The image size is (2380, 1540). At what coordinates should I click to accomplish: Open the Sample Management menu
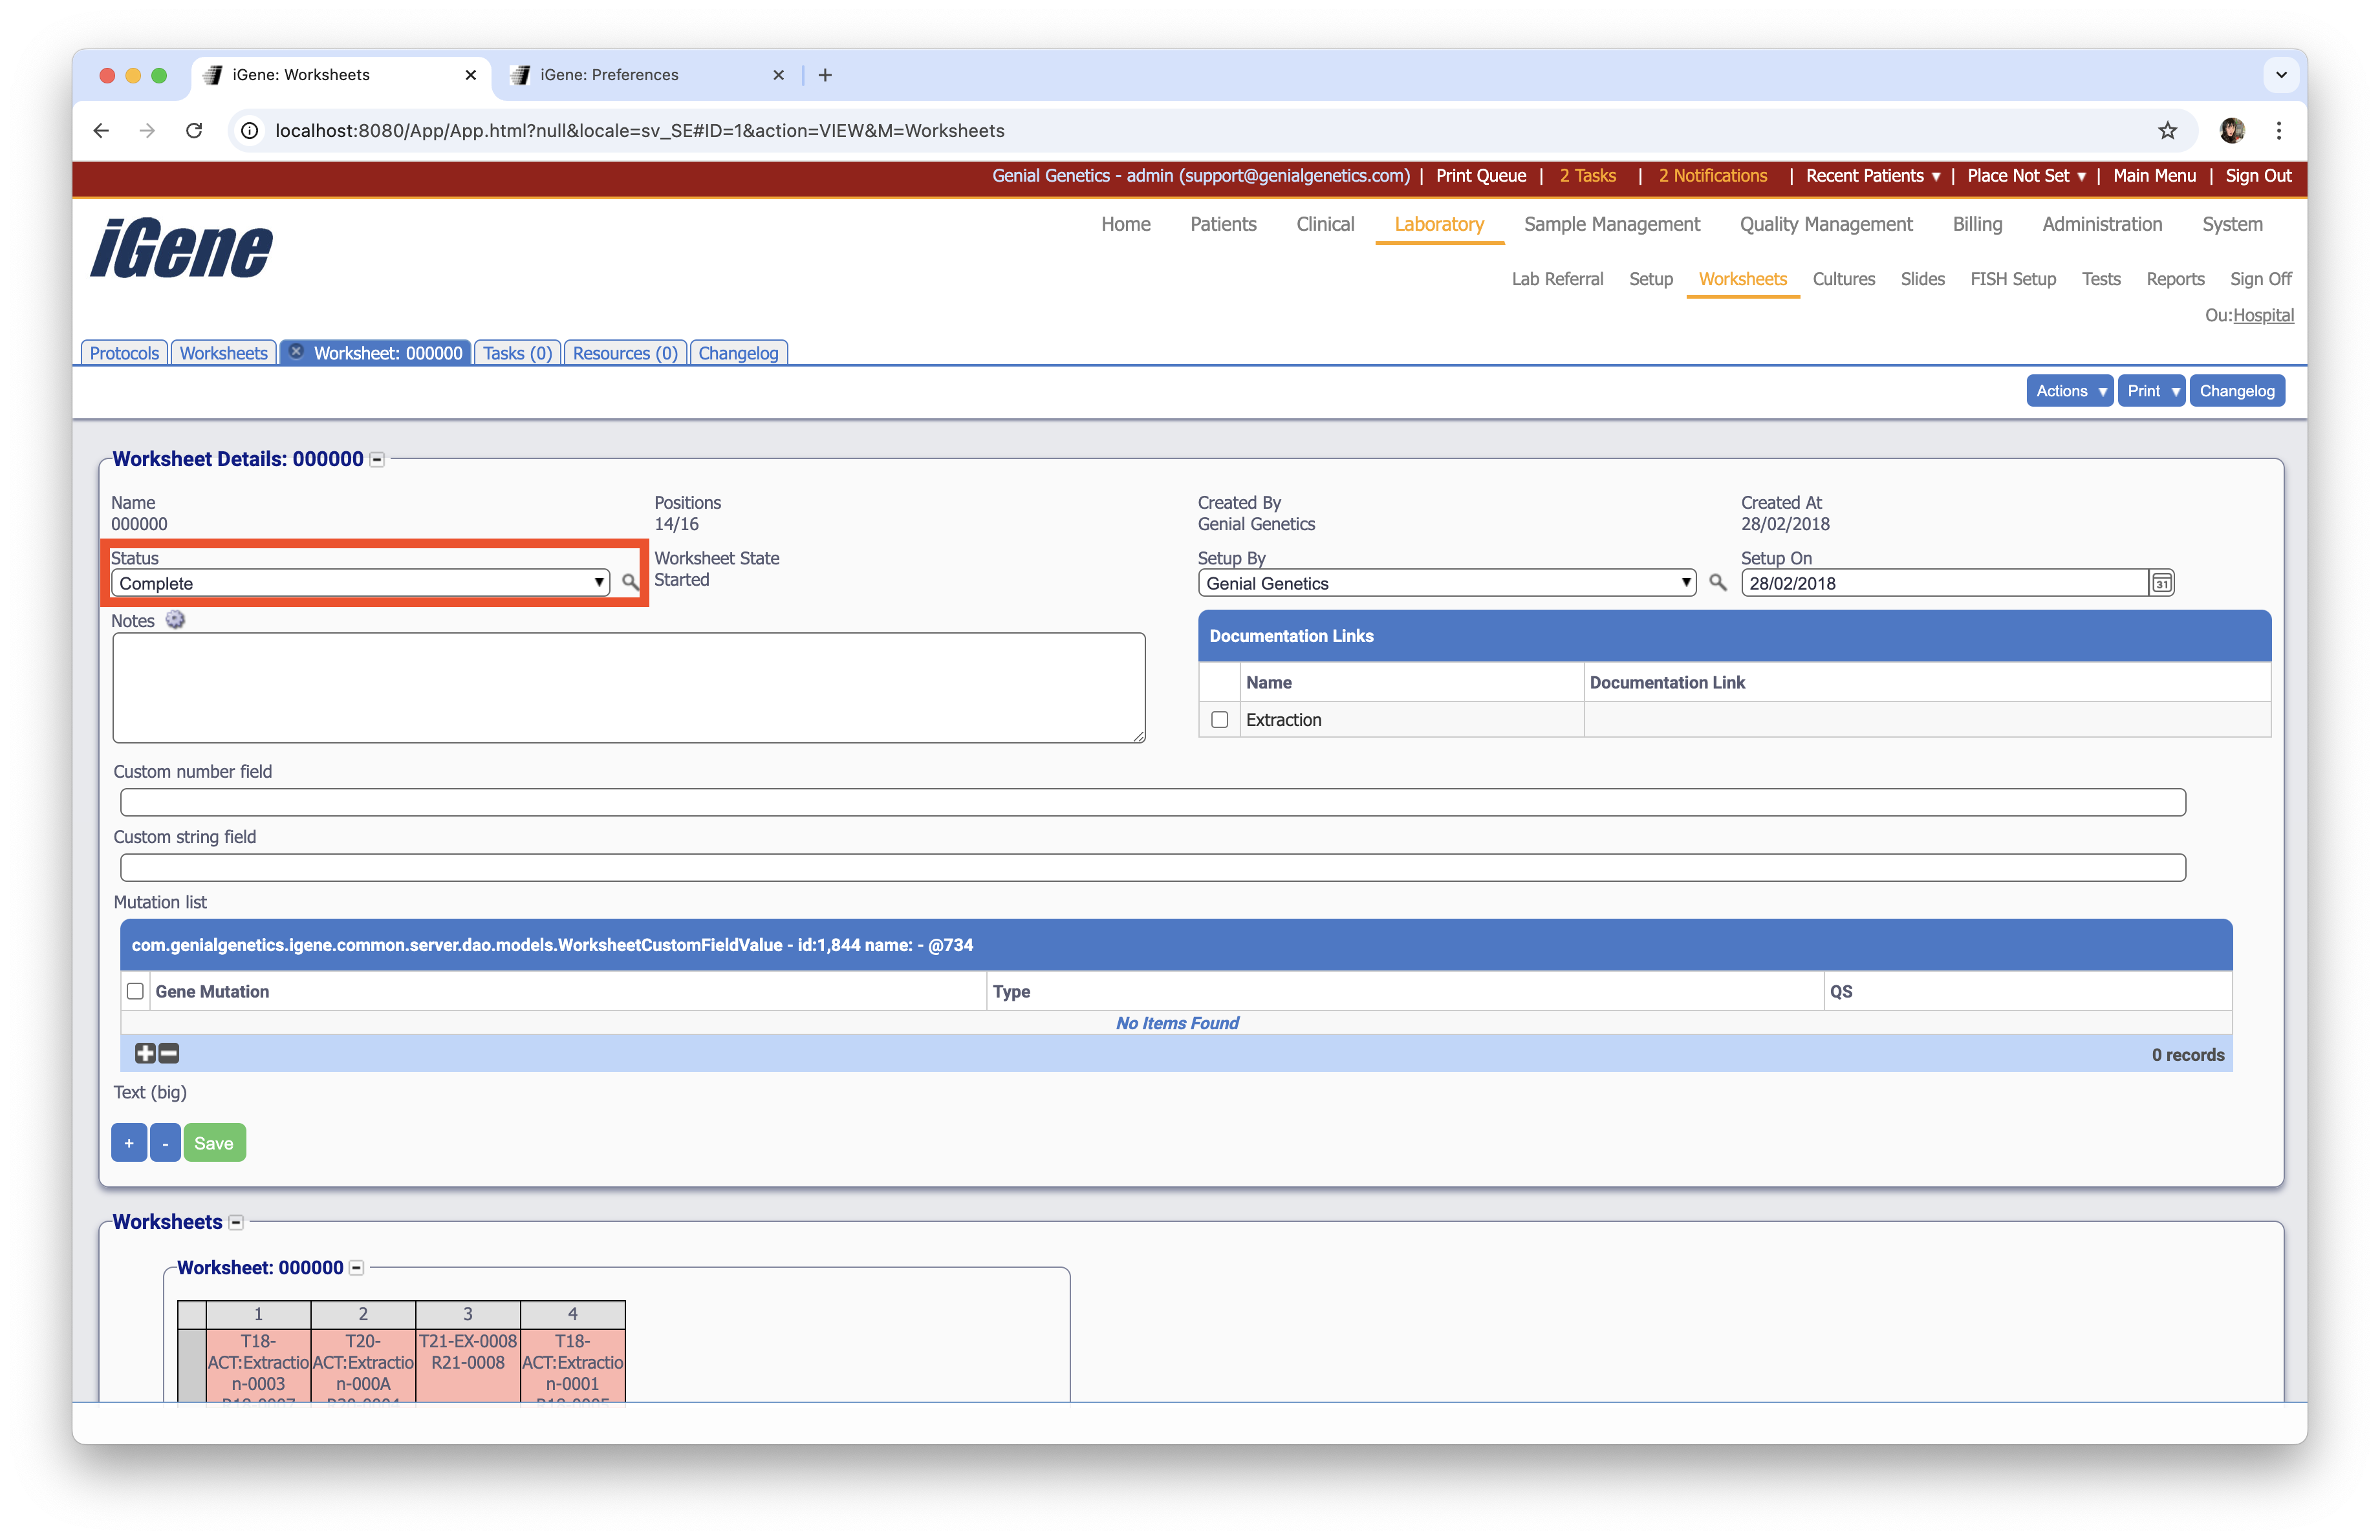tap(1611, 224)
